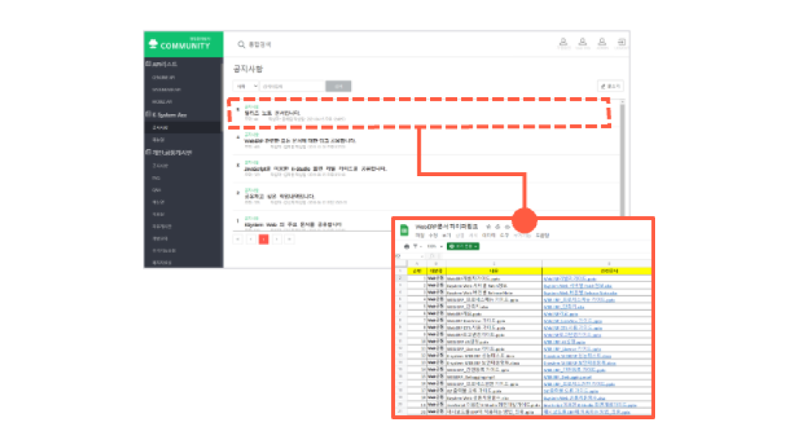Image resolution: width=798 pixels, height=448 pixels.
Task: Open the 도구 menu in the Sheets window
Action: click(504, 235)
